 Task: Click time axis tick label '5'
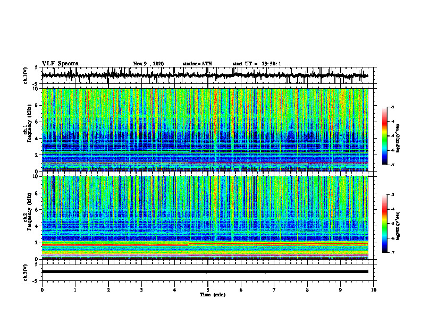(208, 290)
